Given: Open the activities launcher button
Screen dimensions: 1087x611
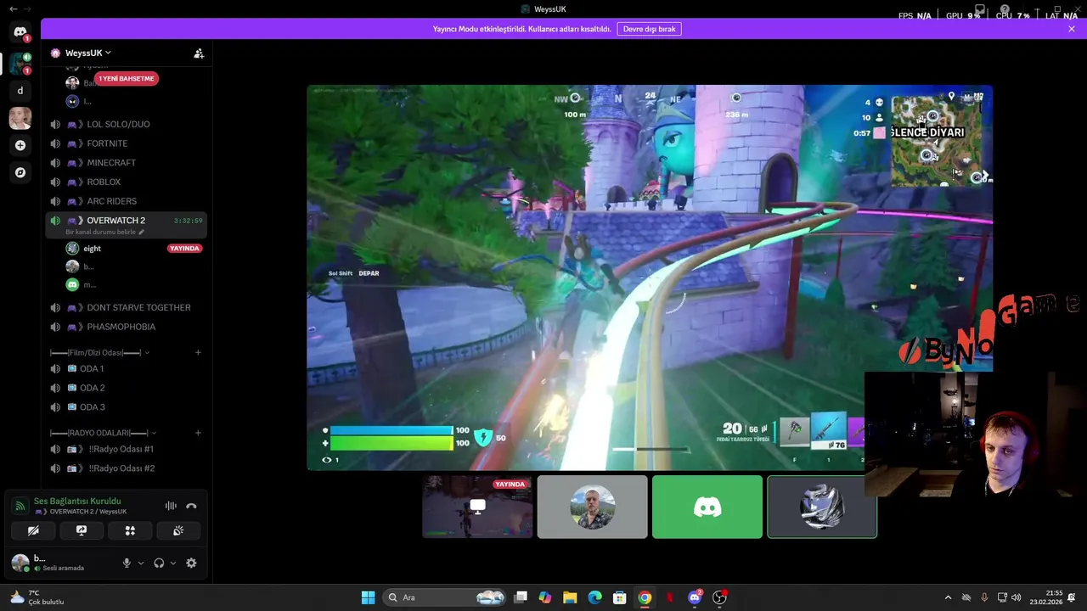Looking at the screenshot, I should click(130, 530).
